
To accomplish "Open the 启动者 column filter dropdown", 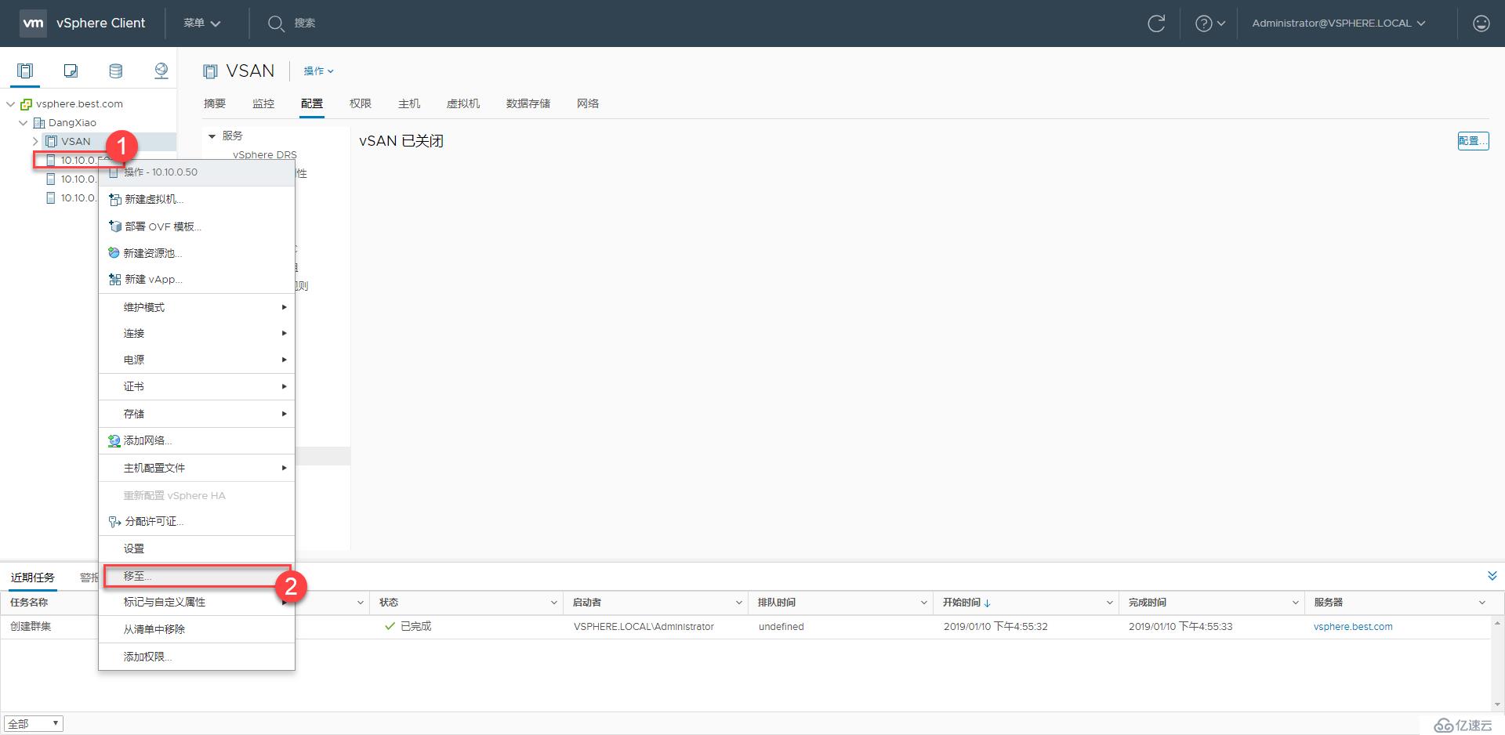I will [x=738, y=603].
